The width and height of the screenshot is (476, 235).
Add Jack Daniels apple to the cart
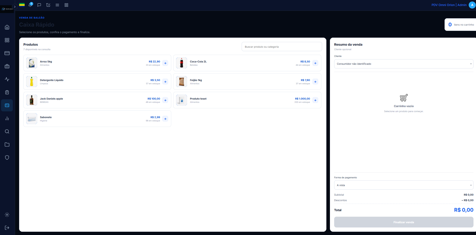(x=165, y=100)
